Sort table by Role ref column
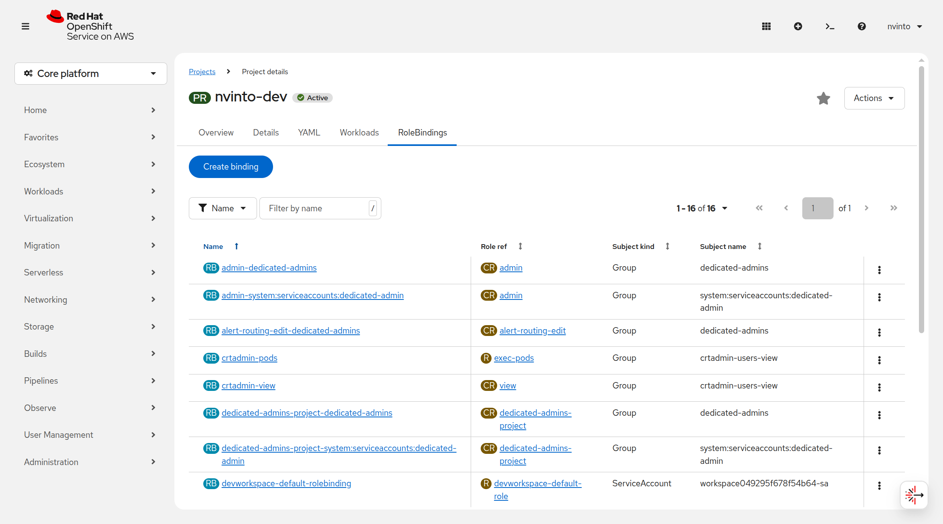Viewport: 943px width, 524px height. (x=520, y=246)
